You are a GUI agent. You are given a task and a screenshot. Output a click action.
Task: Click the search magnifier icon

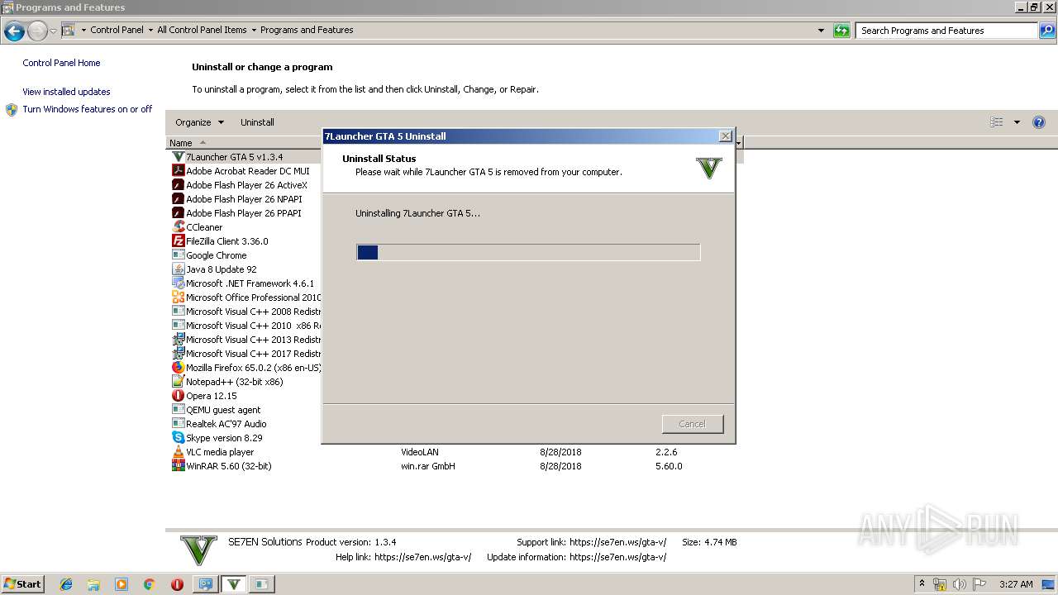(x=1047, y=31)
